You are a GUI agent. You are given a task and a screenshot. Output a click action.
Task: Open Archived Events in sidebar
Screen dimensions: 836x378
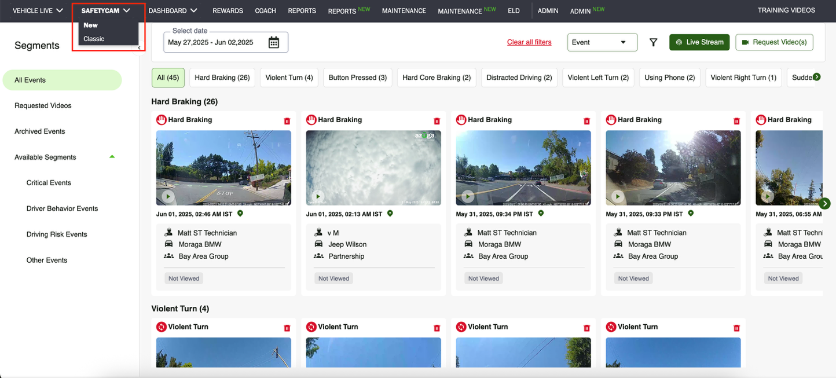(x=40, y=131)
